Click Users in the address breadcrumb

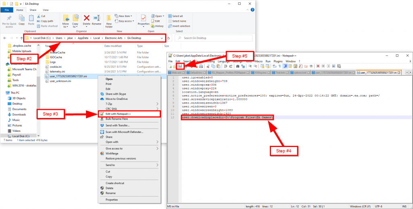click(59, 38)
